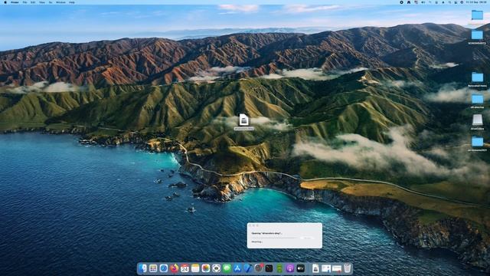Open the Help menu
490x276 pixels.
coord(72,2)
